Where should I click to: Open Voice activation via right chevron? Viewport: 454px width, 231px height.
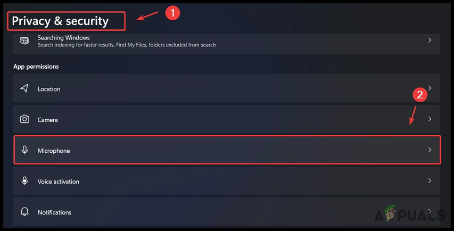[430, 180]
